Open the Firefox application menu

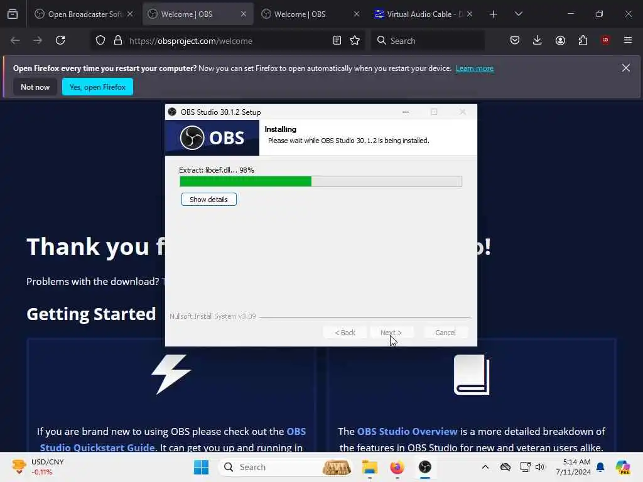(628, 40)
